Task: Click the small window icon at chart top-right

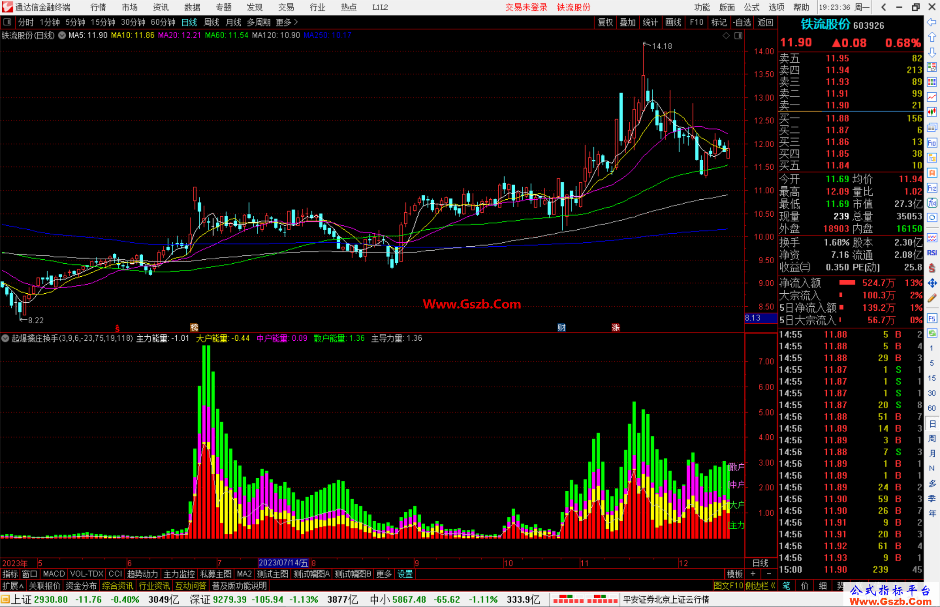Action: pyautogui.click(x=738, y=36)
